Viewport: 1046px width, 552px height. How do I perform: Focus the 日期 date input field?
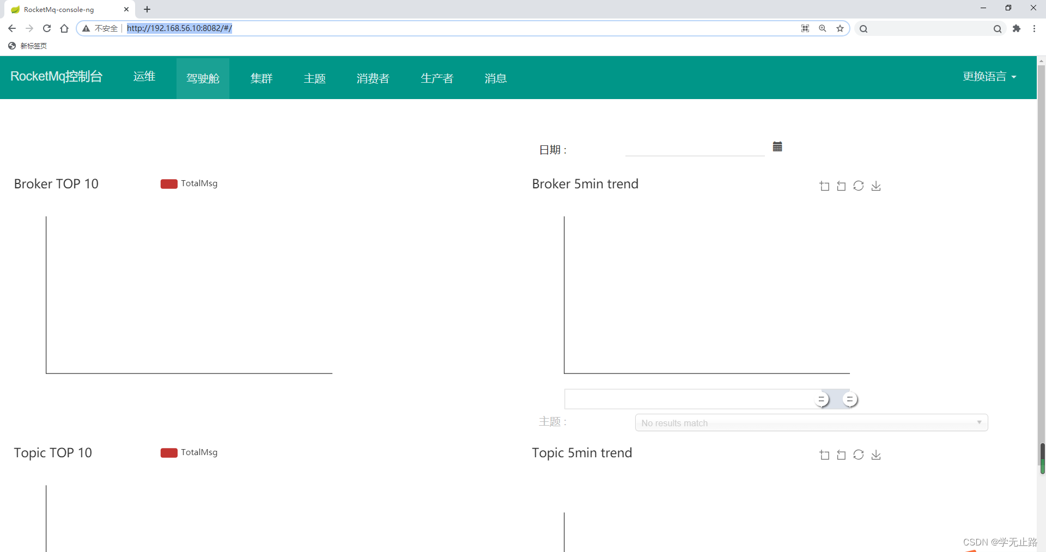[695, 148]
